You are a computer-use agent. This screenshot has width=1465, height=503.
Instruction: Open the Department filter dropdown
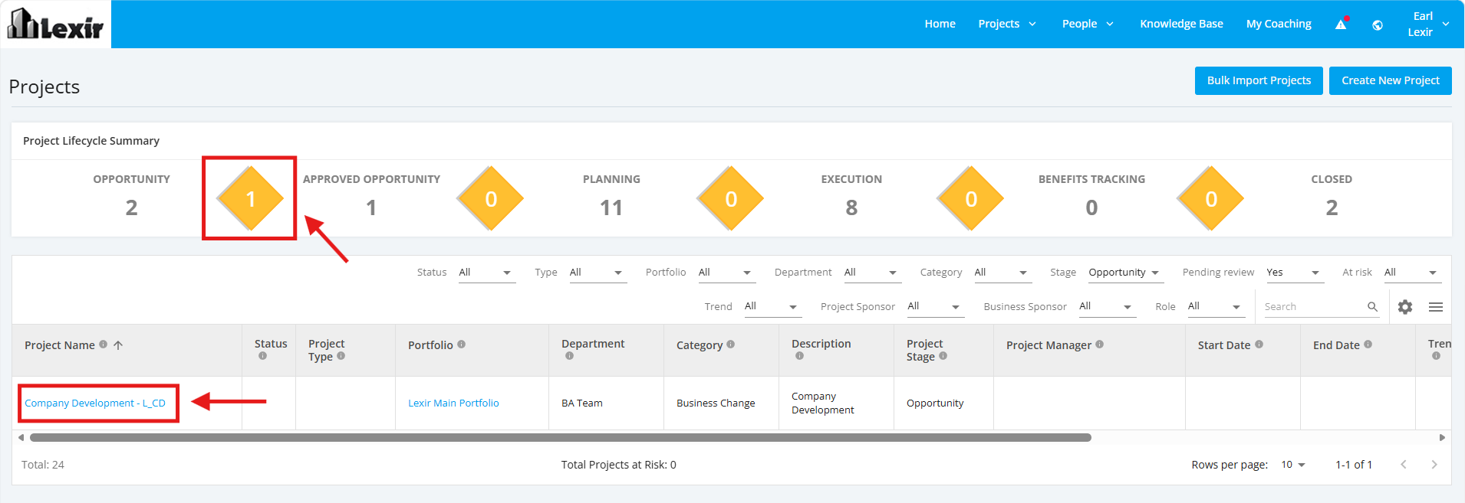point(873,273)
